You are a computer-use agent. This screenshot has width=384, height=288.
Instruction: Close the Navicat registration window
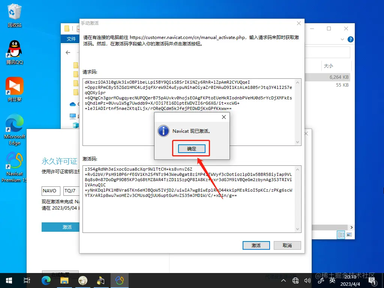click(x=306, y=134)
